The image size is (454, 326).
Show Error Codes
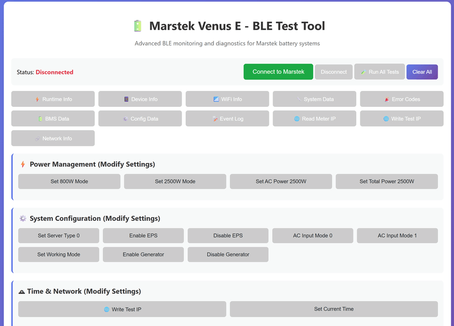click(x=402, y=99)
